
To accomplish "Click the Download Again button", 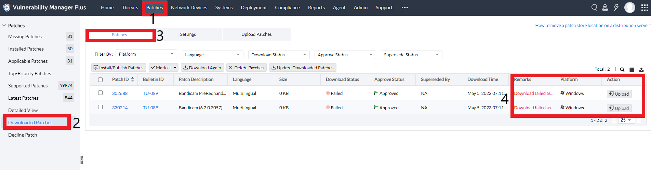I will click(202, 68).
